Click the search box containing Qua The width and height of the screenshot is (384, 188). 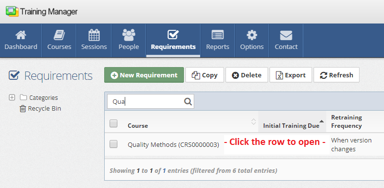coord(151,101)
